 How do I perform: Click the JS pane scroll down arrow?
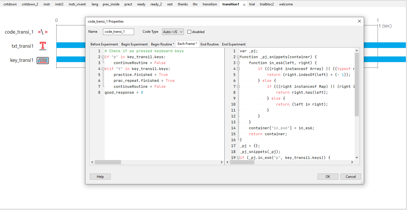tap(357, 158)
